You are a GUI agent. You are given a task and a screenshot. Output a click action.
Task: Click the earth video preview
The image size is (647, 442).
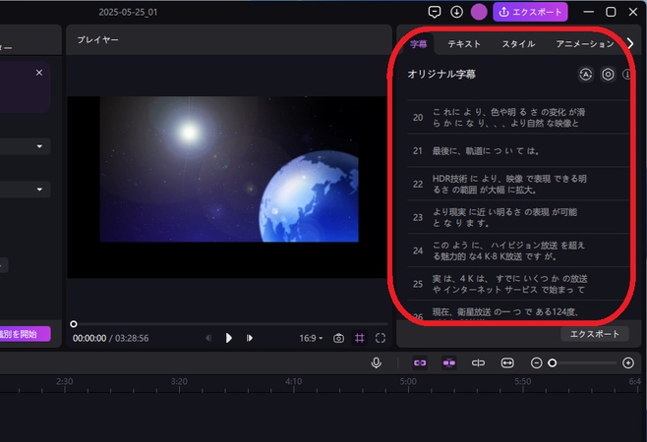click(229, 169)
